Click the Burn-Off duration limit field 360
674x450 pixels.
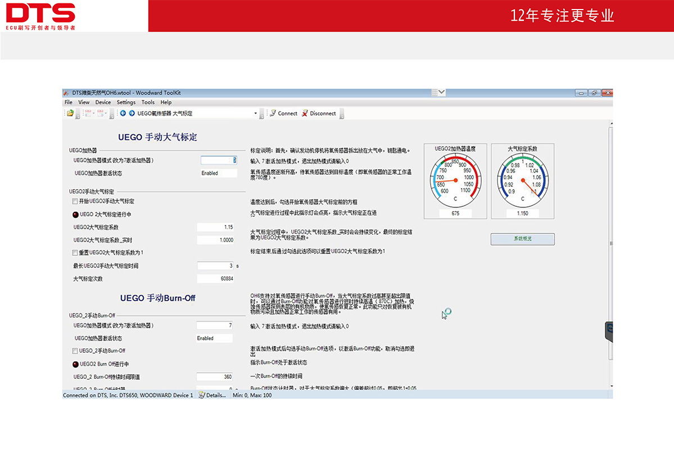click(215, 377)
